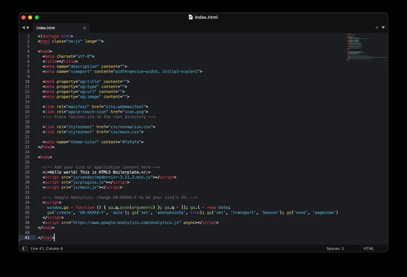Open Spaces: 2 indentation menu

point(335,248)
